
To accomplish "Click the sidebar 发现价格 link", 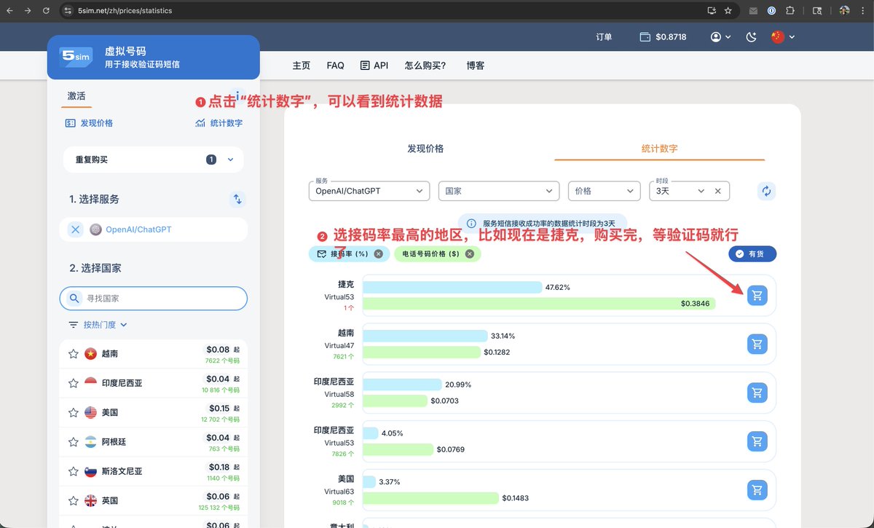I will pos(89,123).
